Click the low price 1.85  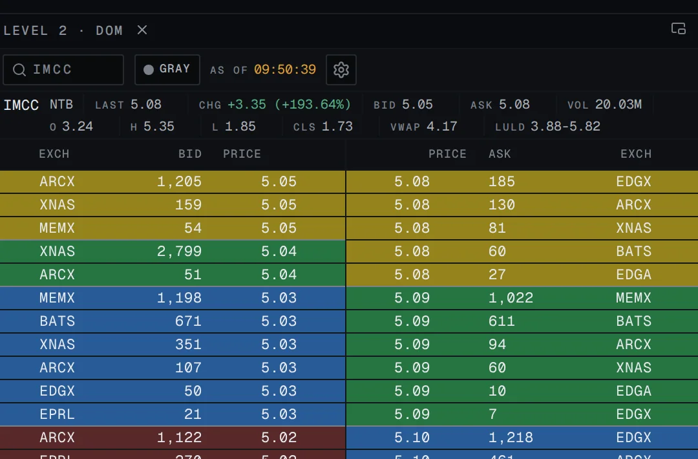pyautogui.click(x=240, y=127)
